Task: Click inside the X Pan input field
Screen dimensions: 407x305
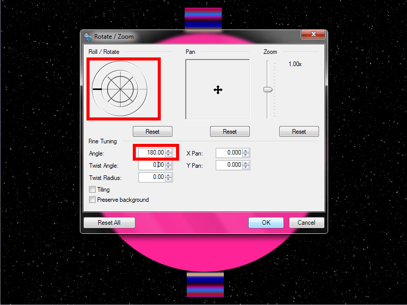Action: point(229,152)
